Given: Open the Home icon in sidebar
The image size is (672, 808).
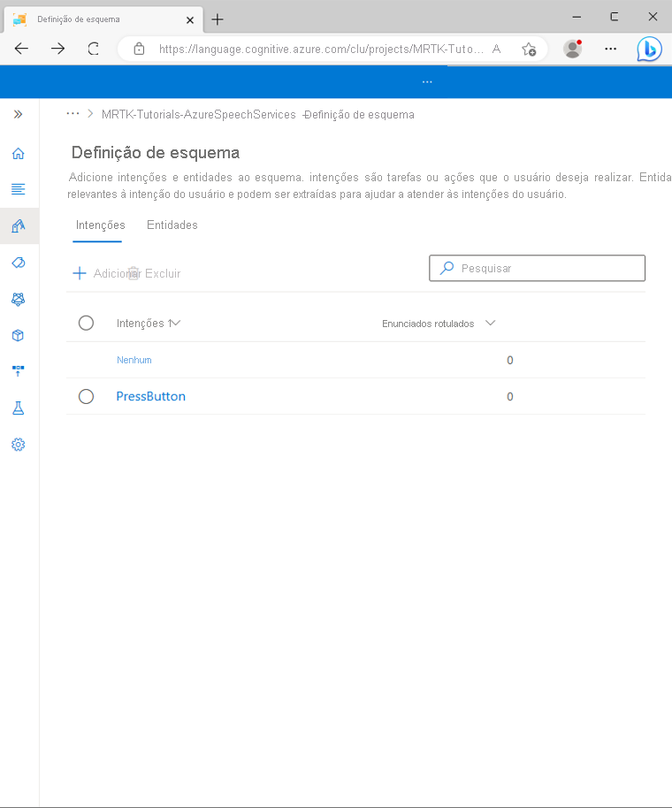Looking at the screenshot, I should pos(18,154).
